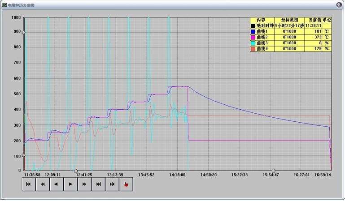Click the cyan swatch for 曲线3
The height and width of the screenshot is (201, 345).
click(x=253, y=43)
